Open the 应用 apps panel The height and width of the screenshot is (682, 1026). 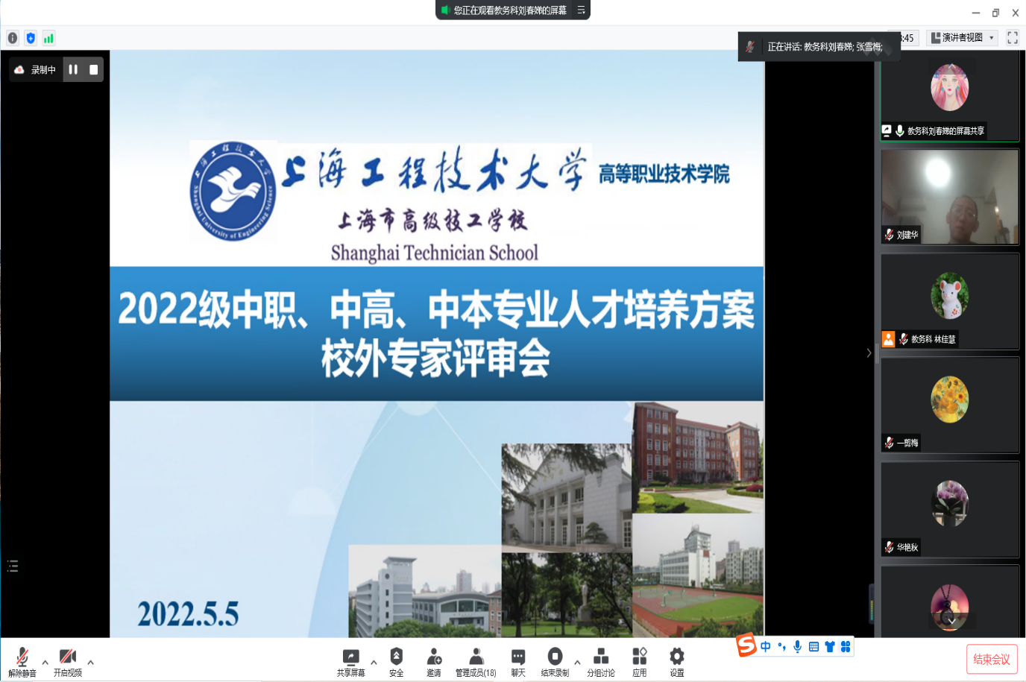(640, 662)
